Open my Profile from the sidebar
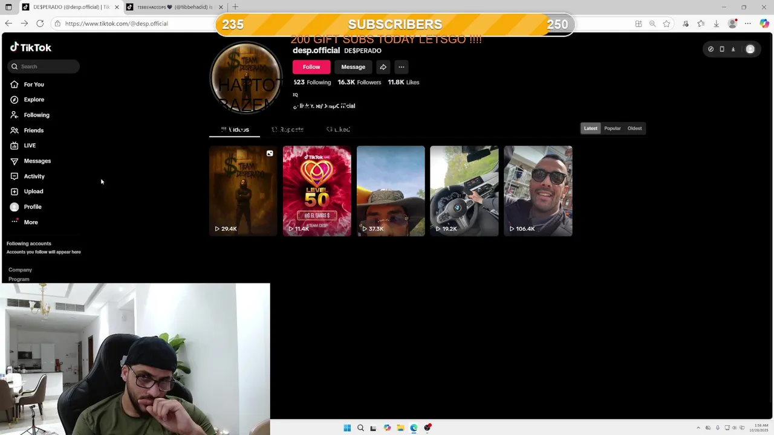774x435 pixels. tap(32, 207)
